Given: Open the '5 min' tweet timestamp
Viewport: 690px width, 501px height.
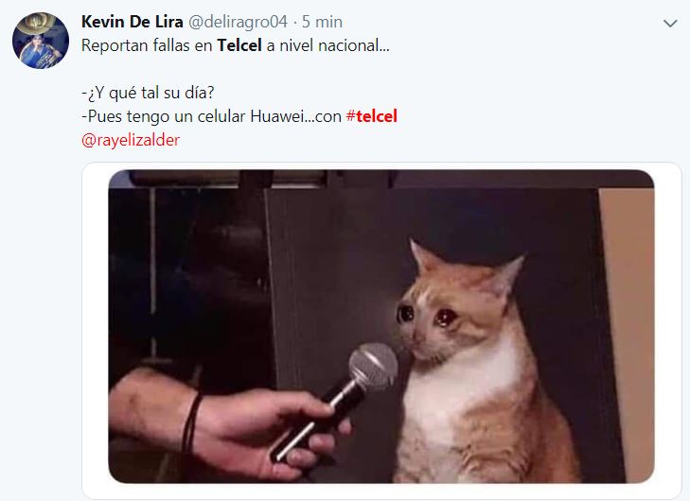Looking at the screenshot, I should click(322, 22).
